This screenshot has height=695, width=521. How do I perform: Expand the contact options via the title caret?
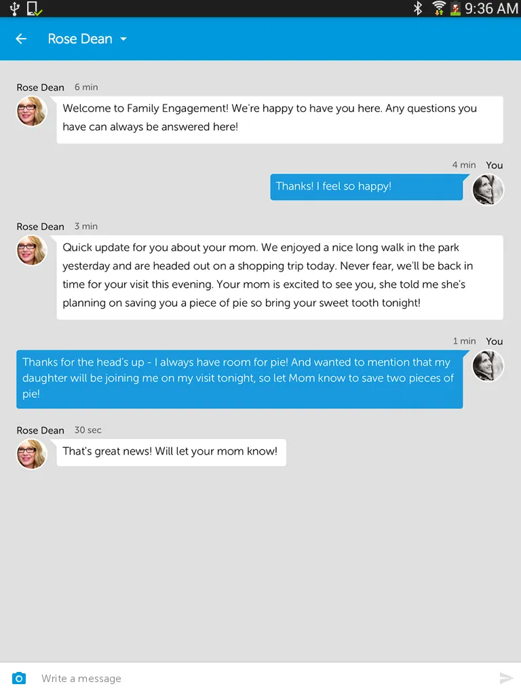[123, 39]
